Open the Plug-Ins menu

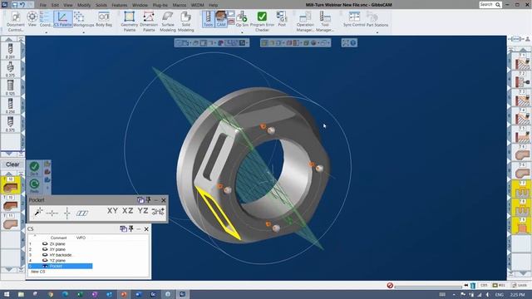(160, 5)
